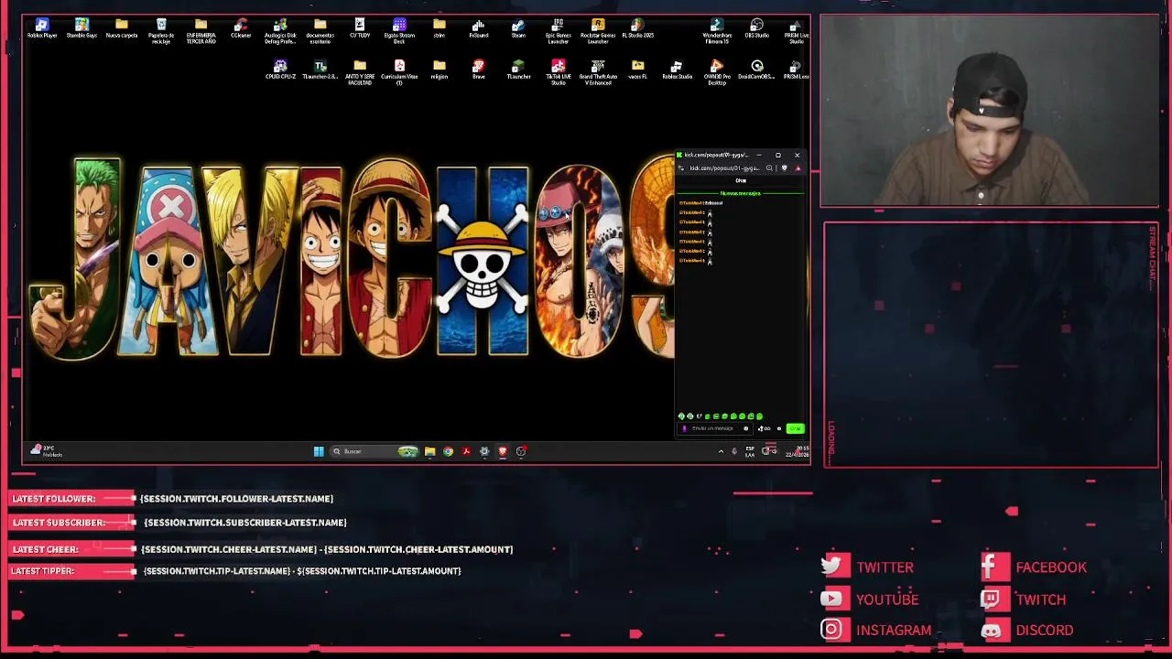Image resolution: width=1172 pixels, height=659 pixels.
Task: Open the Curriculum Vitae PDF file icon
Action: pyautogui.click(x=399, y=71)
